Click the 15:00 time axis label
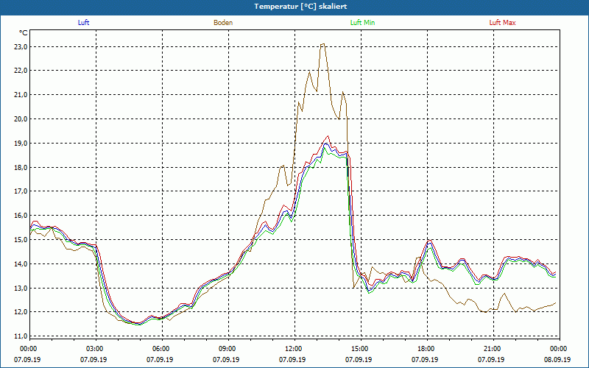The image size is (589, 368). [359, 349]
